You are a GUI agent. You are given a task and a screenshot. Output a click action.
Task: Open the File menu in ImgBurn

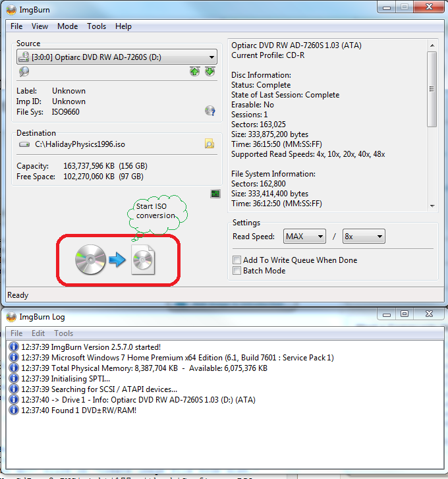(16, 26)
